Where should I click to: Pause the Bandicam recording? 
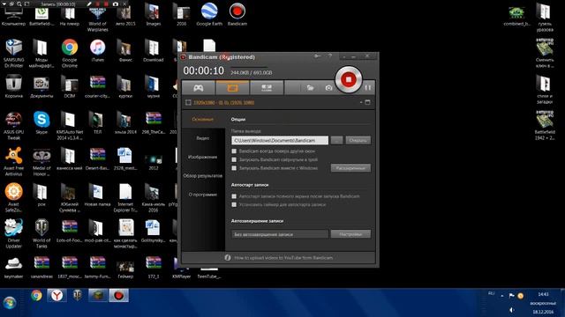tap(367, 88)
